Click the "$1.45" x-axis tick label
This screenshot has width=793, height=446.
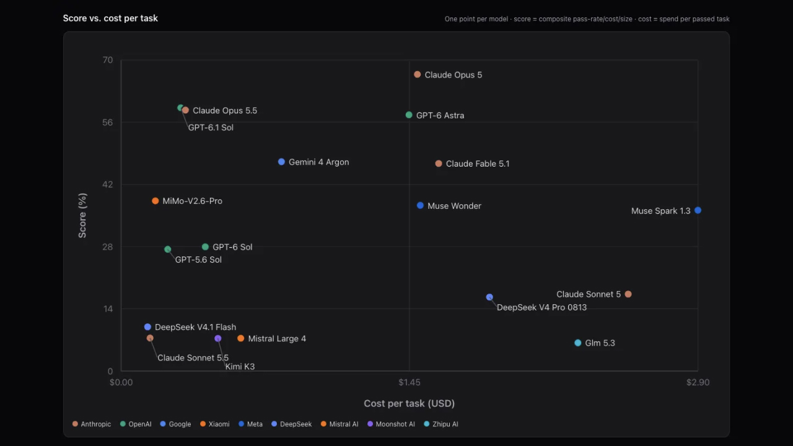tap(410, 382)
